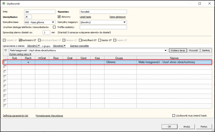Image resolution: width=215 pixels, height=132 pixels.
Task: Expand the Wybierz według nazwy dropdown
Action: click(x=20, y=54)
